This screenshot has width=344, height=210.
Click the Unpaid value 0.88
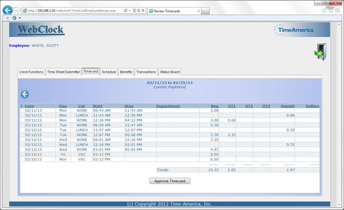290,116
